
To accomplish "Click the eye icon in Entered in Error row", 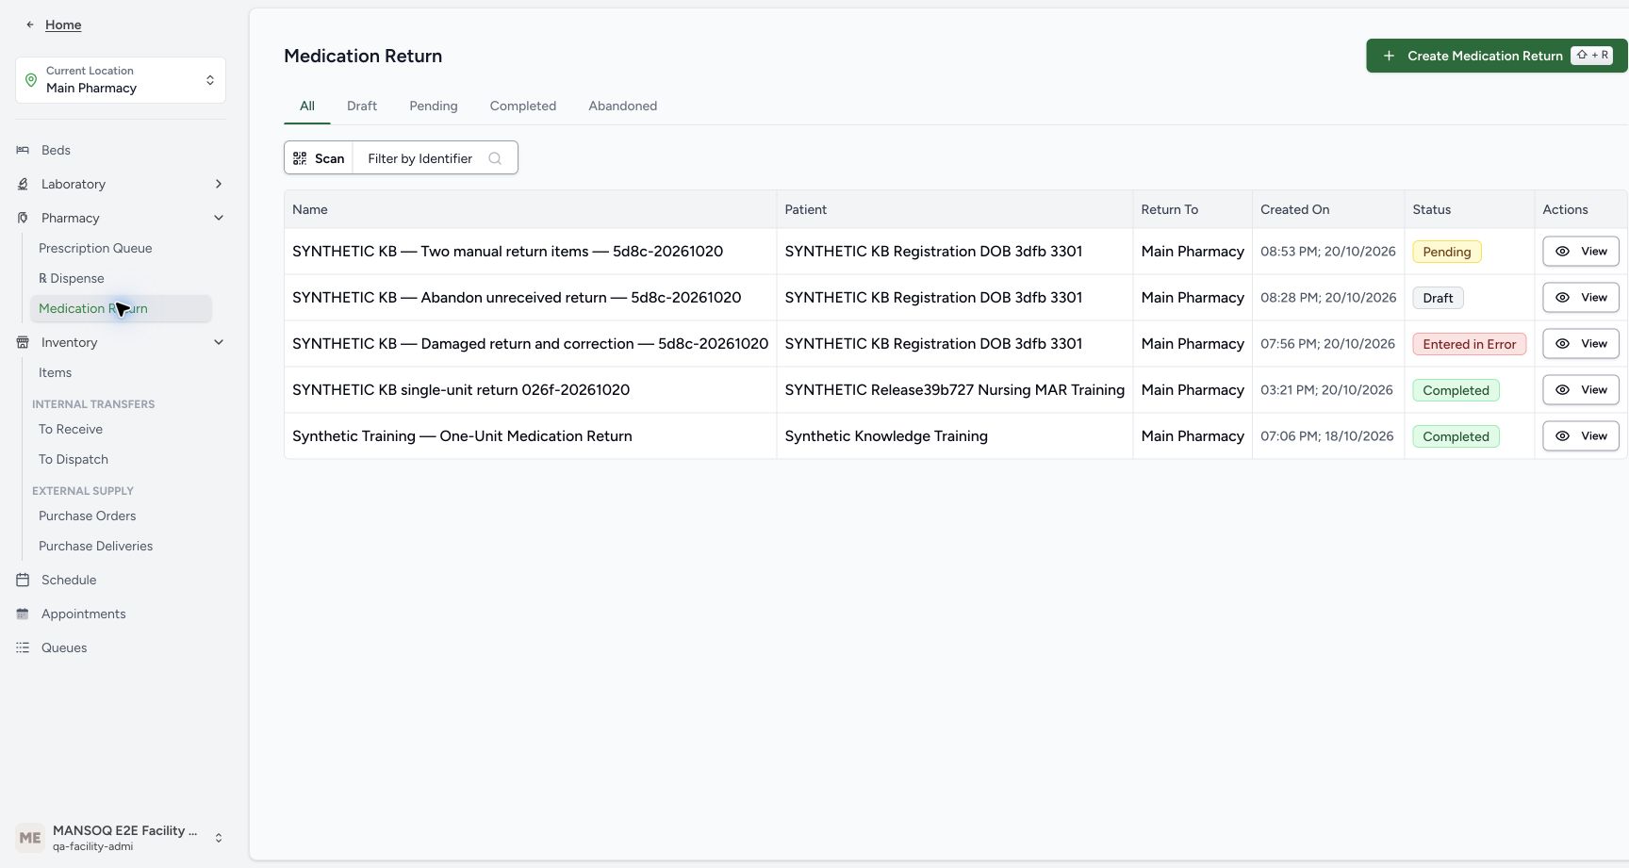I will [1562, 344].
